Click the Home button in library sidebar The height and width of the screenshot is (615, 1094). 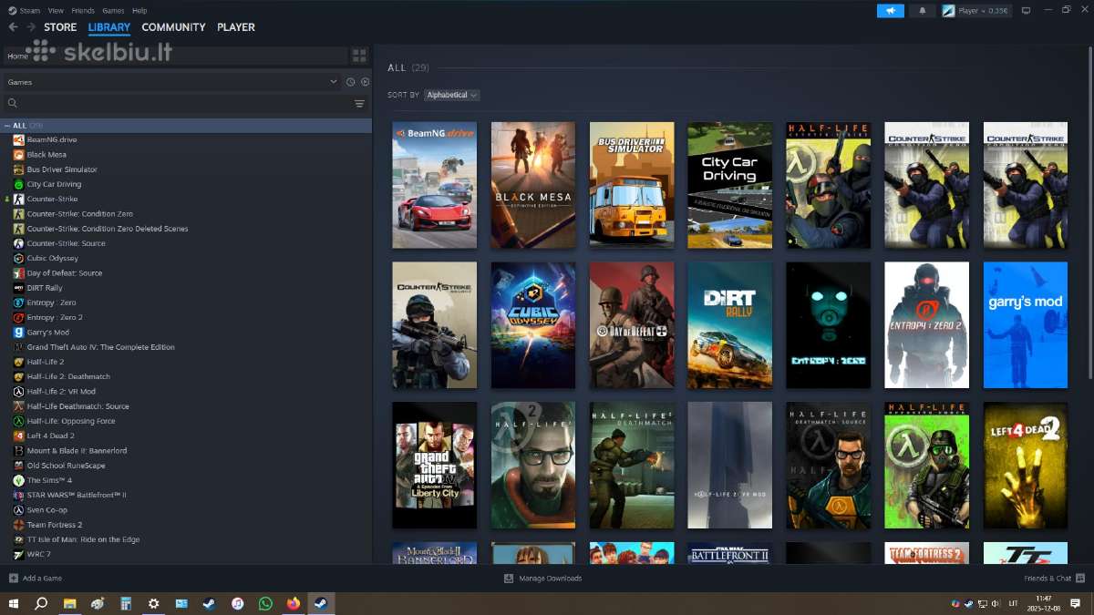[x=175, y=56]
